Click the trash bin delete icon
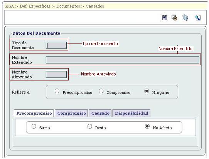 click(x=185, y=17)
